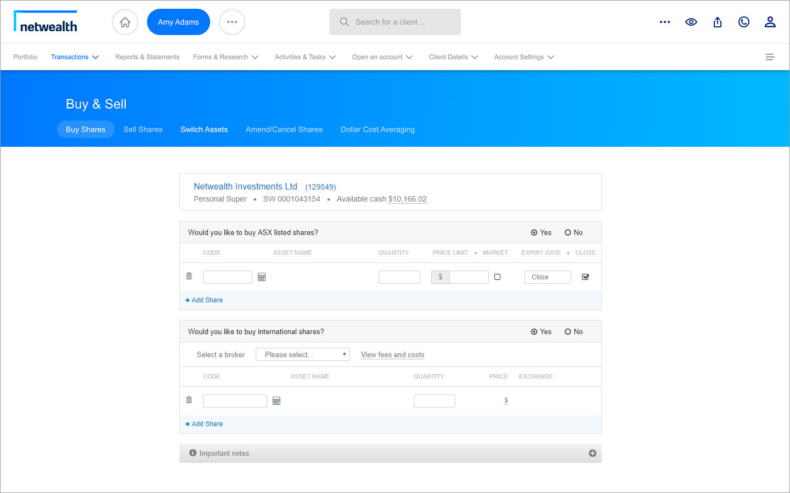Click the expiry date Close field
Viewport: 790px width, 493px height.
(x=548, y=277)
